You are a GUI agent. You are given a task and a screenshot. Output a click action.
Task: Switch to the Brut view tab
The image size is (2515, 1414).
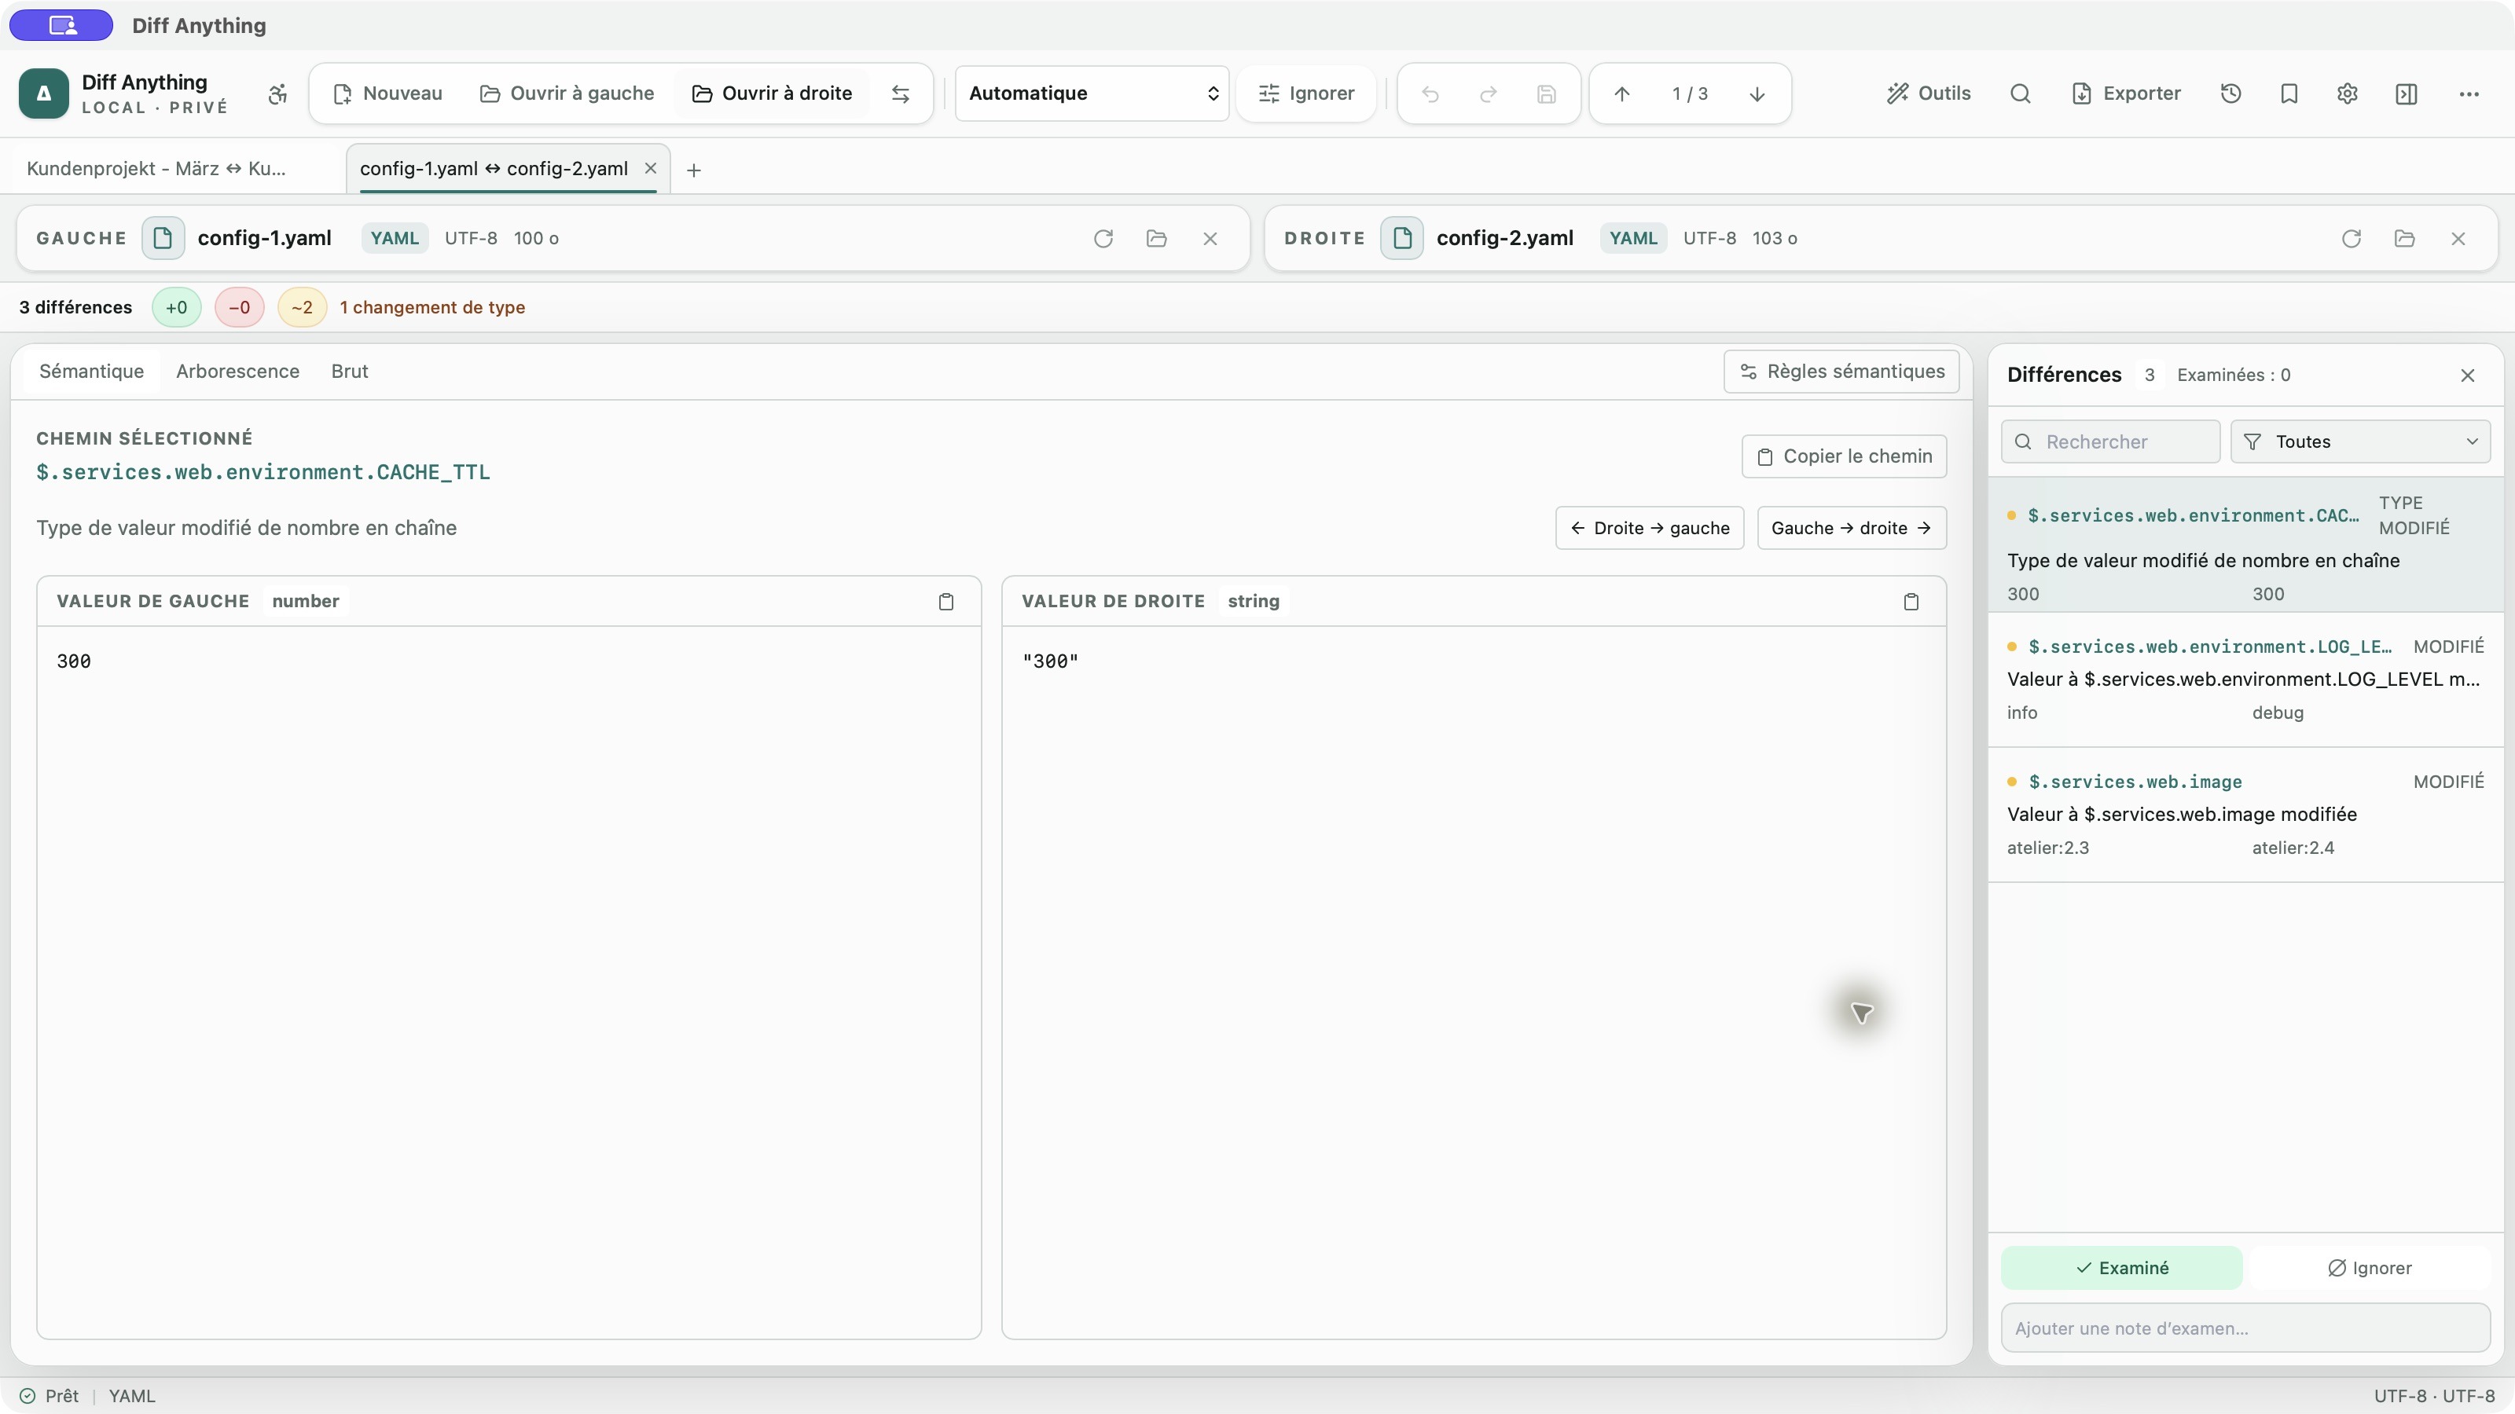pyautogui.click(x=350, y=372)
